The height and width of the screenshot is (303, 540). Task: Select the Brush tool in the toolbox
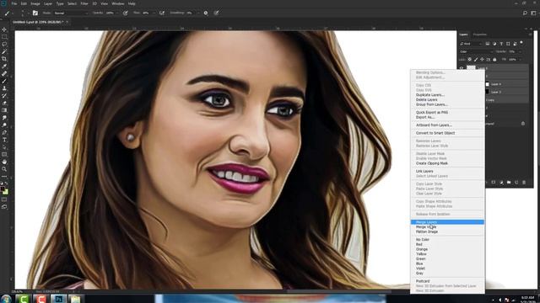pos(4,81)
